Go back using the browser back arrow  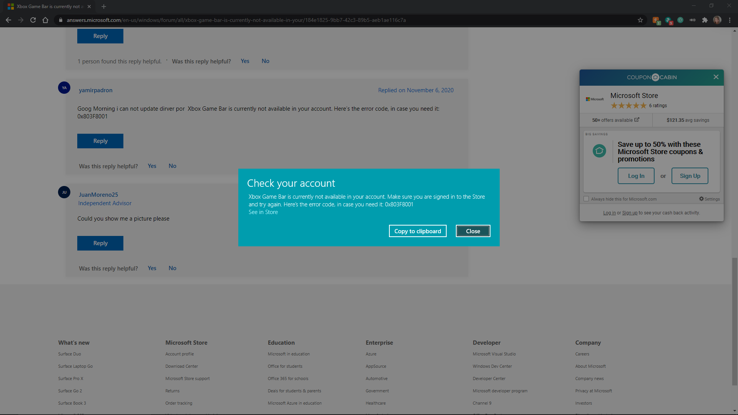(8, 20)
